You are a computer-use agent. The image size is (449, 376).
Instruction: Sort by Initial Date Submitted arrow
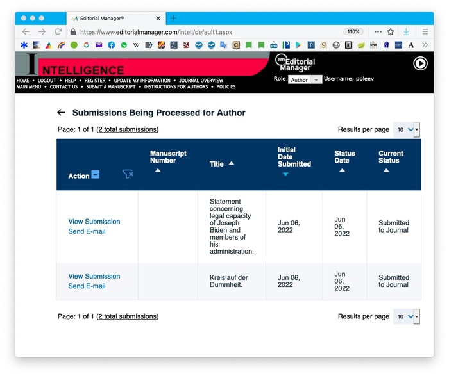(285, 174)
